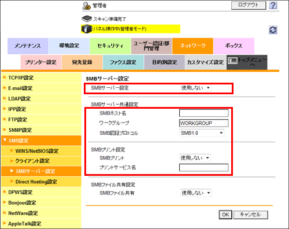Image resolution: width=289 pixels, height=229 pixels.
Task: Open Direct Hosting設定 submenu item
Action: tap(41, 182)
